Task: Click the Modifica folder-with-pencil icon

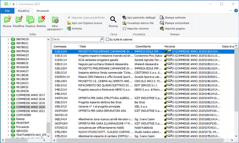Action: tap(19, 19)
